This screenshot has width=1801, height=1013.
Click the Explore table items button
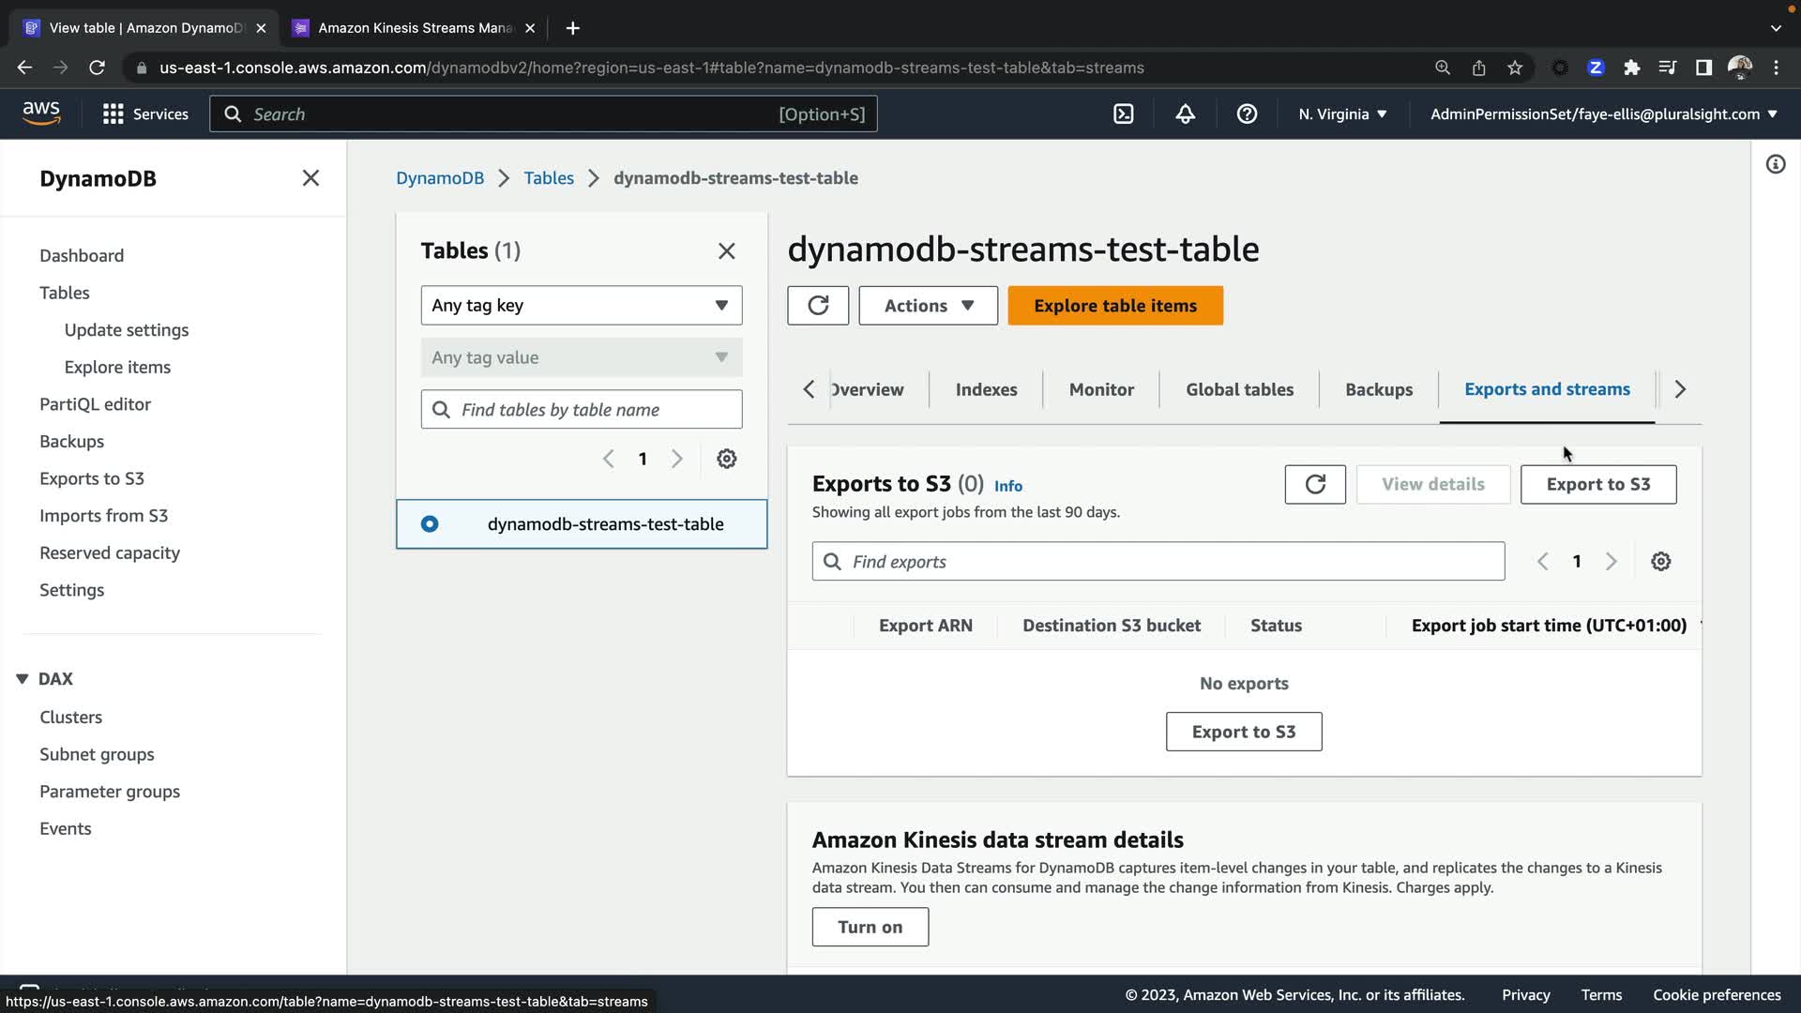click(1115, 306)
